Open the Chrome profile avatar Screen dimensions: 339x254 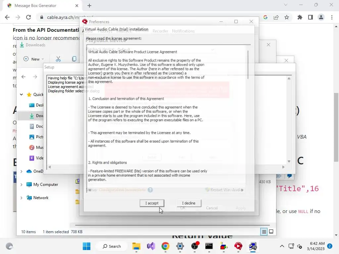coord(321,17)
